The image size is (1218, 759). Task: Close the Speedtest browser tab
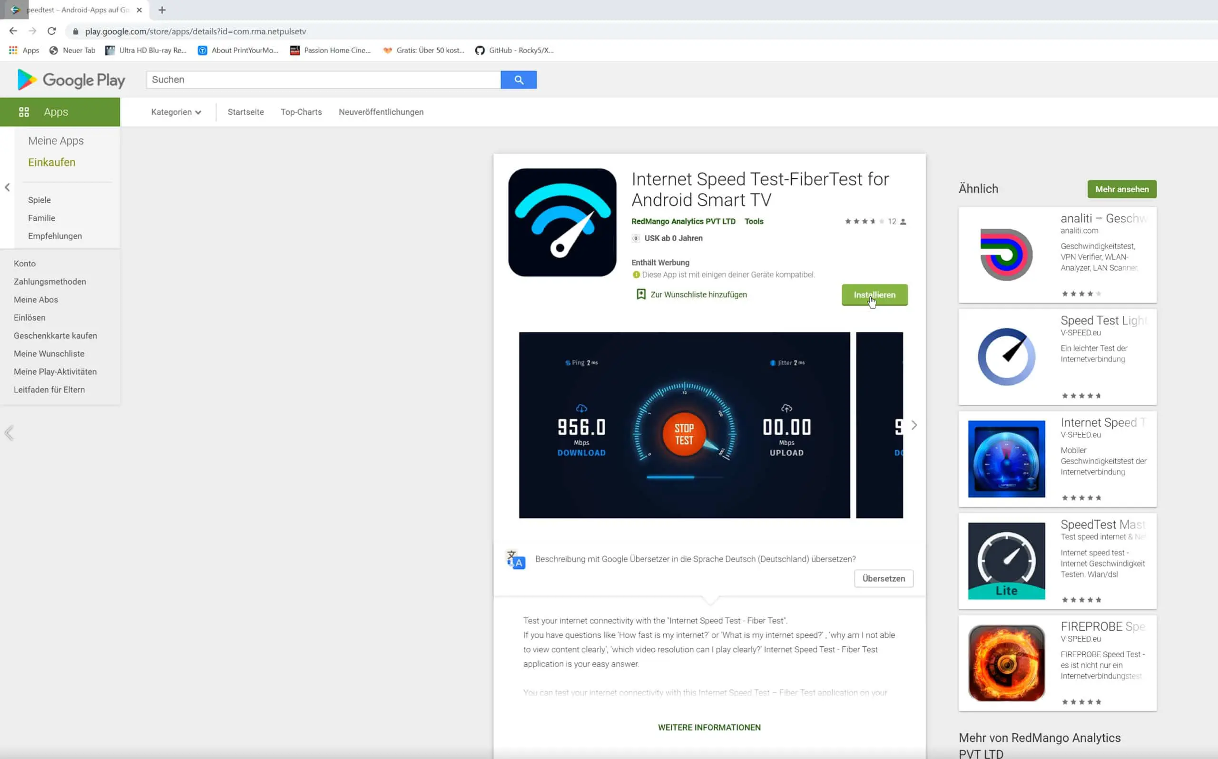(x=139, y=10)
